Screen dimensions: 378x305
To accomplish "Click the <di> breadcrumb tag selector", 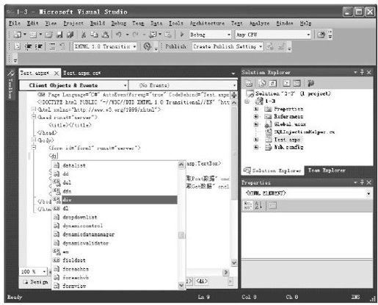I will tap(202, 281).
